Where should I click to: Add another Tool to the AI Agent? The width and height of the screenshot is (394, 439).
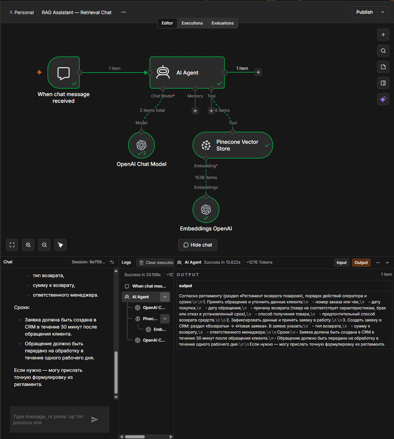211,111
